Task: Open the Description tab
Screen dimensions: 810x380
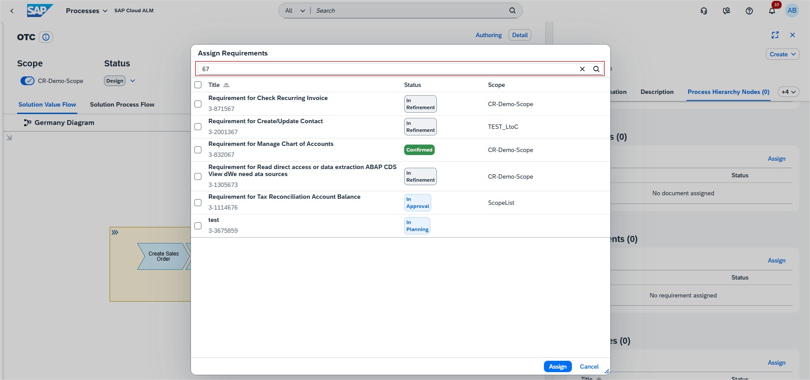Action: [x=657, y=92]
